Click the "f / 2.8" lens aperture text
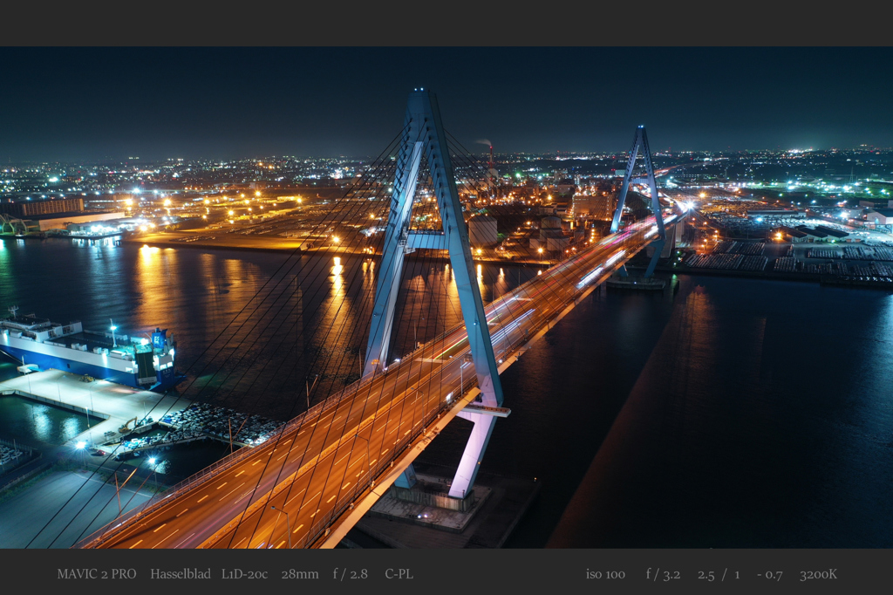 [351, 574]
